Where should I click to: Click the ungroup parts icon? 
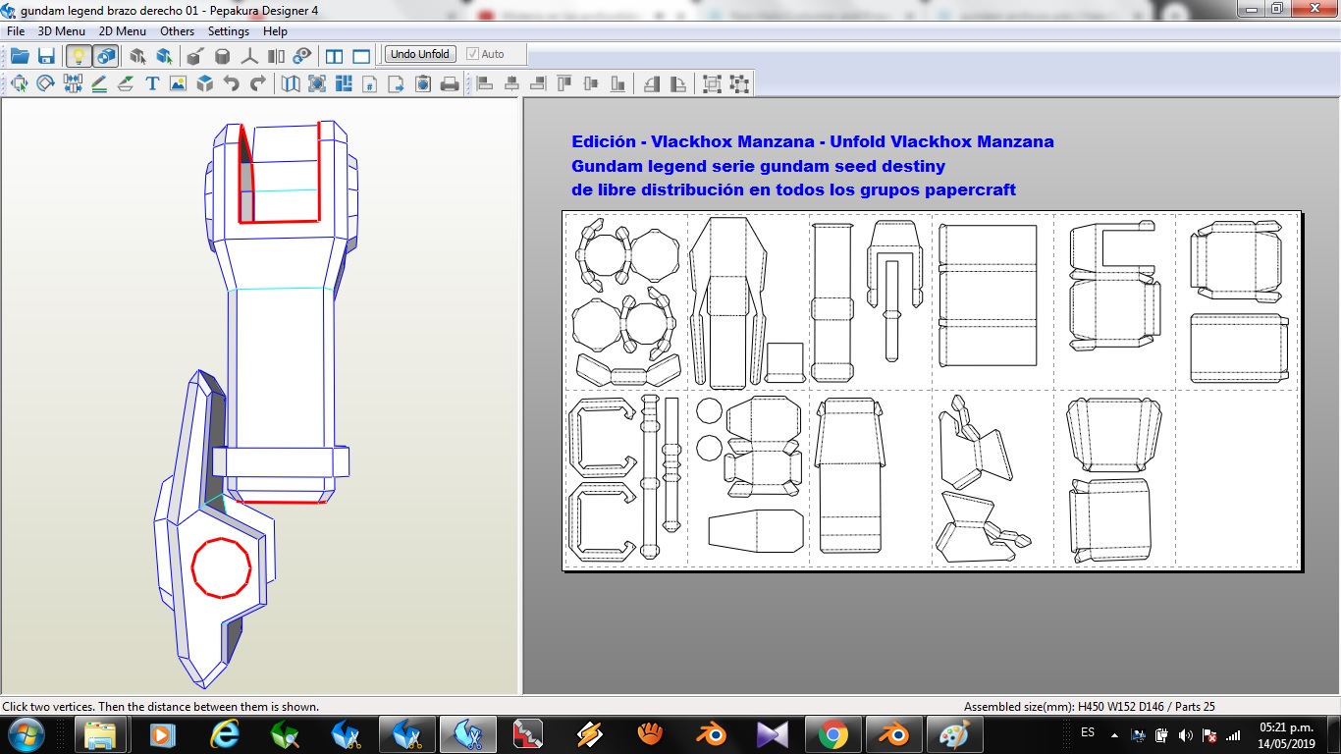(739, 84)
